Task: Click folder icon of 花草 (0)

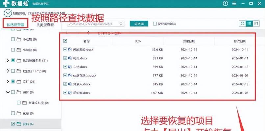Action: coord(19,113)
